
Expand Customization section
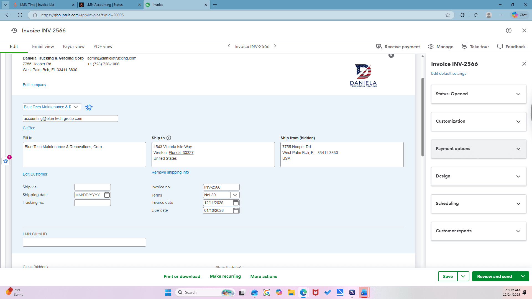479,122
